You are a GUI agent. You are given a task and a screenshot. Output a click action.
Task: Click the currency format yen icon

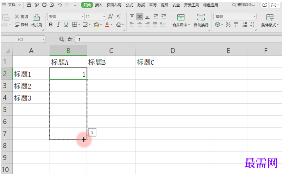[217, 24]
